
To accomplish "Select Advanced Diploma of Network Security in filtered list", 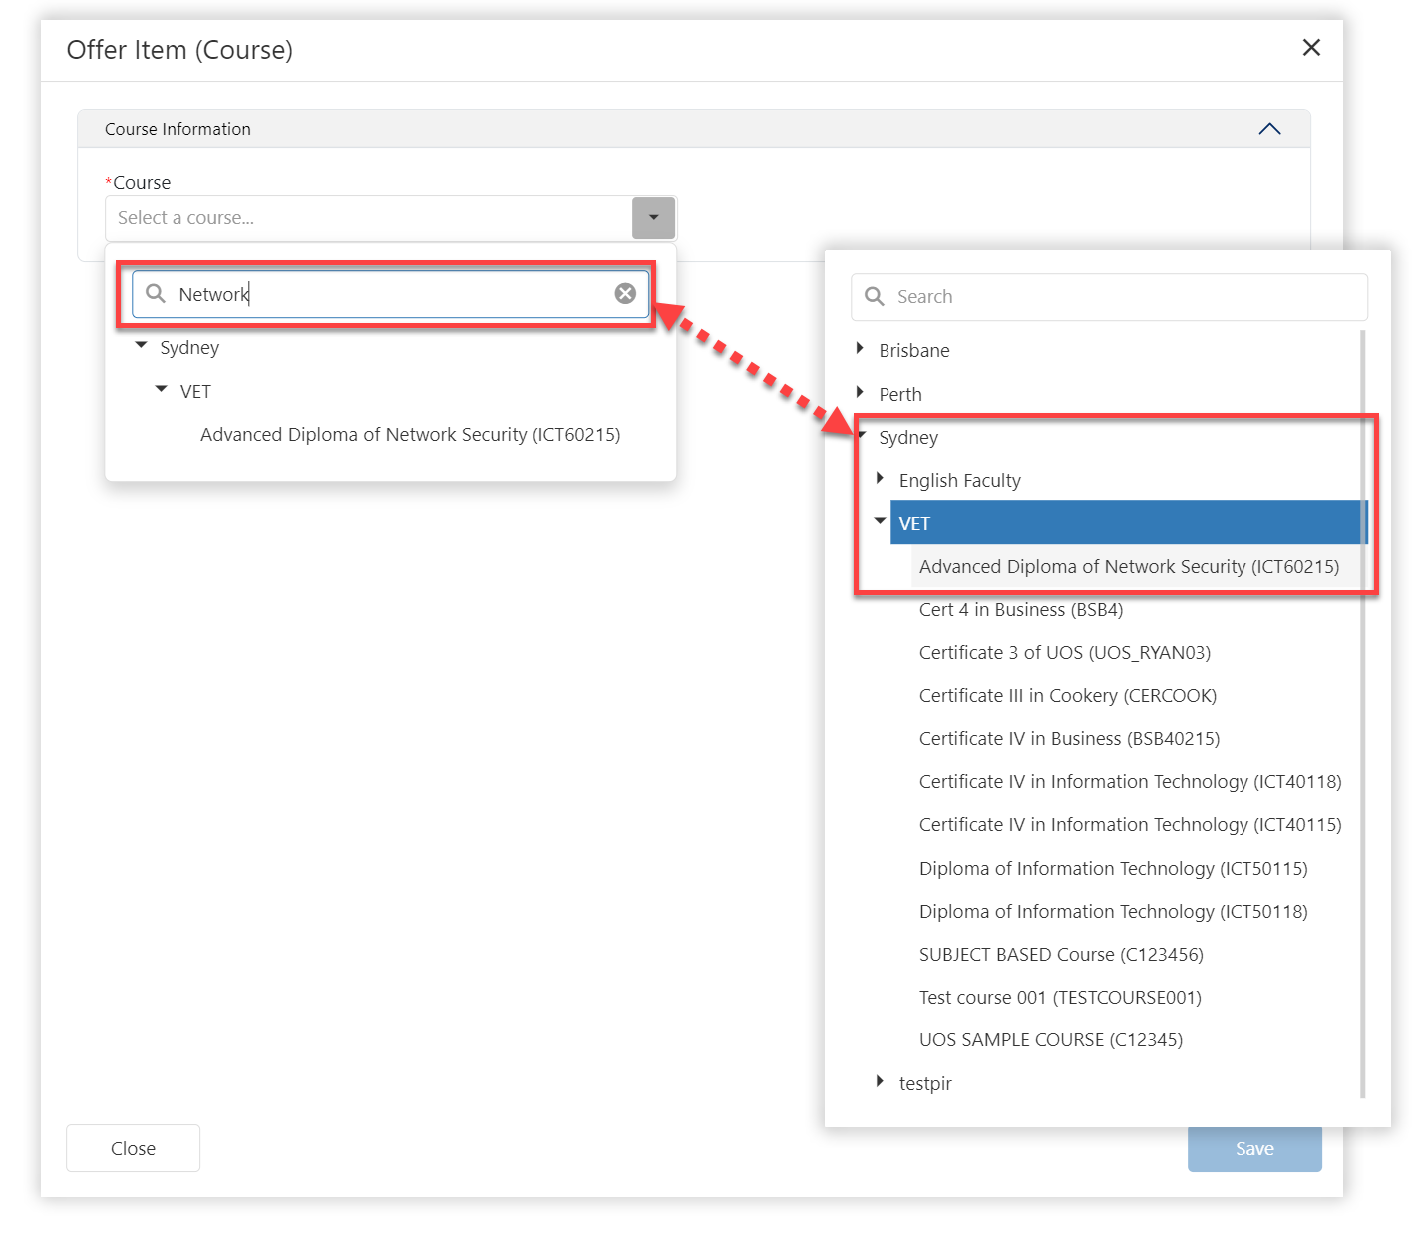I will pyautogui.click(x=410, y=435).
